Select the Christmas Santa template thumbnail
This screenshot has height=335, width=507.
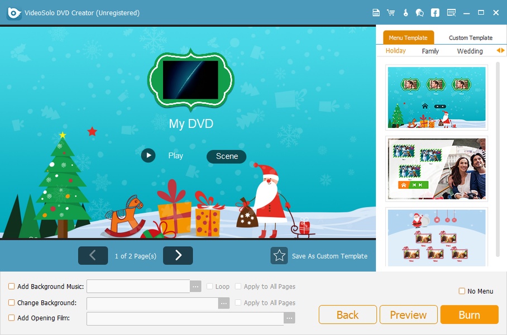point(437,97)
